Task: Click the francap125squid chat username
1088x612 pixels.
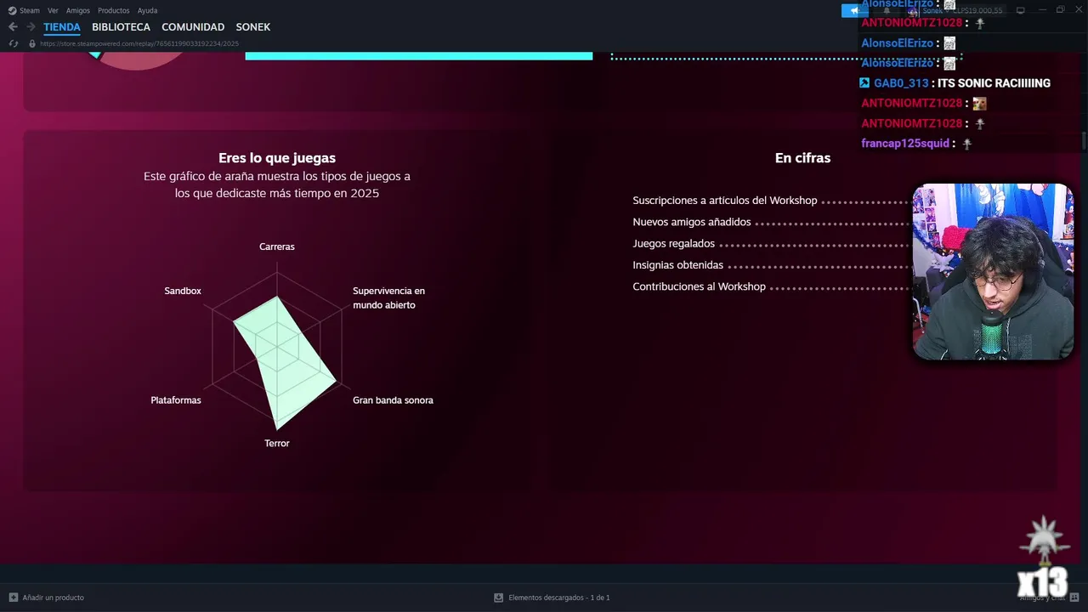Action: coord(905,144)
